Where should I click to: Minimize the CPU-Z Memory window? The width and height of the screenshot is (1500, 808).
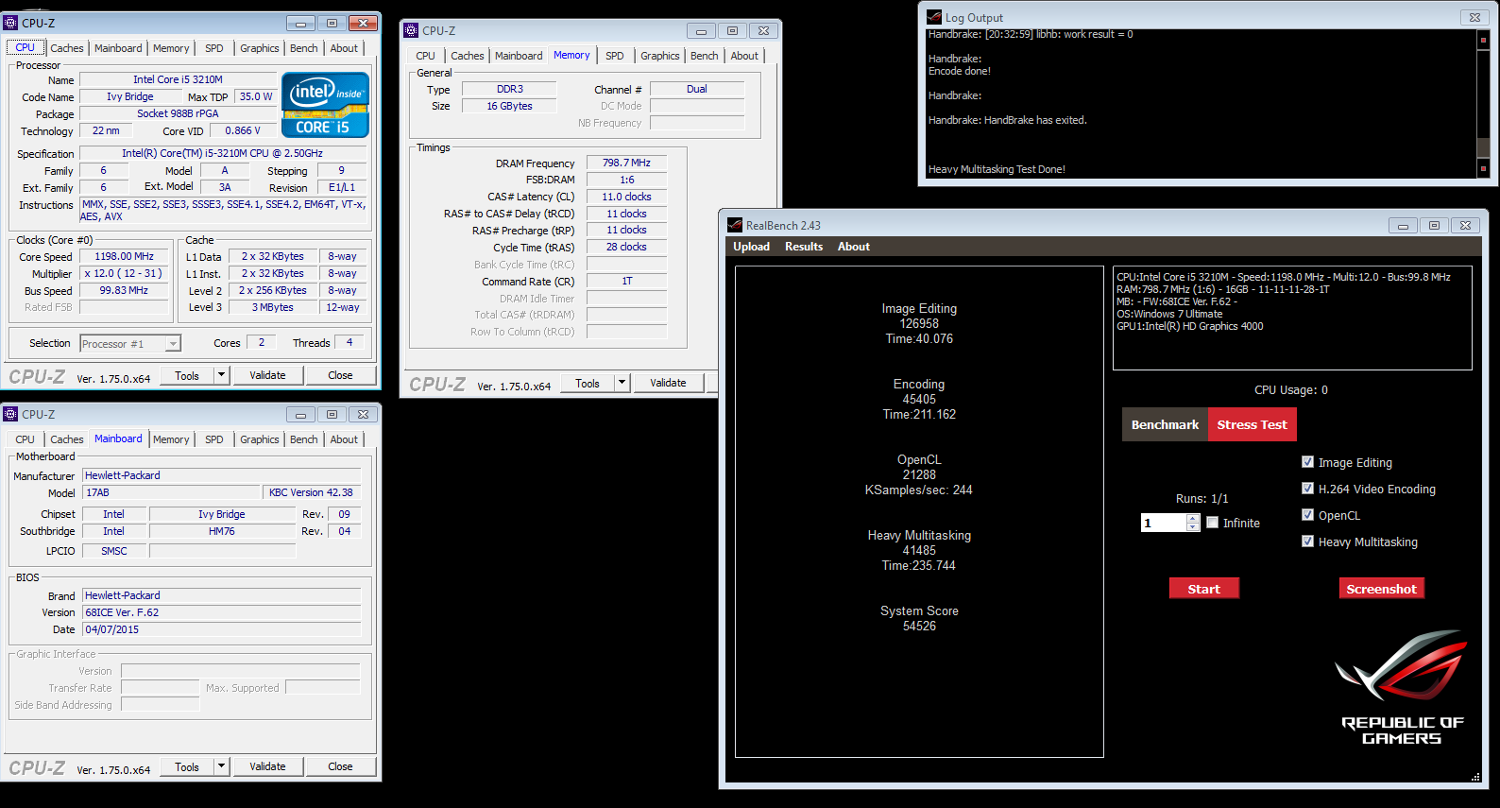(x=701, y=30)
